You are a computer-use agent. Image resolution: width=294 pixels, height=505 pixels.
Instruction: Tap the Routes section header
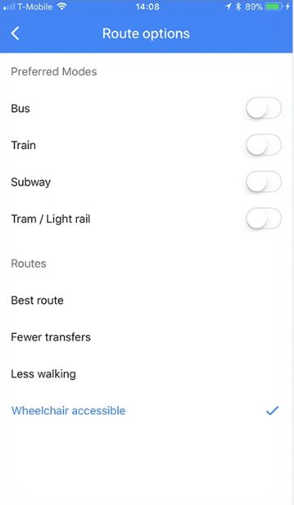(28, 263)
